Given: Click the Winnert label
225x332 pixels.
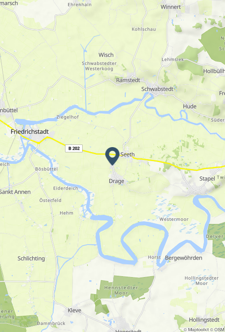Looking at the screenshot, I should [171, 7].
